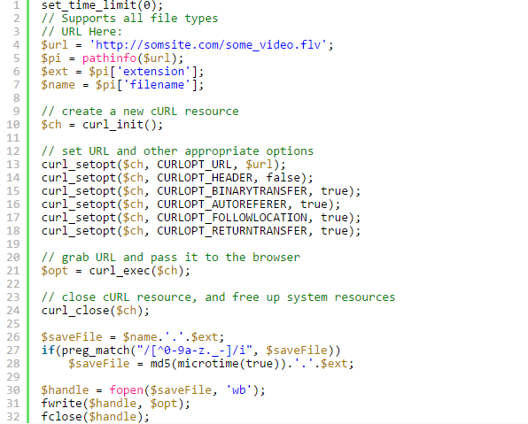Place cursor on set_time_limit(0) line
528x424 pixels.
(102, 5)
